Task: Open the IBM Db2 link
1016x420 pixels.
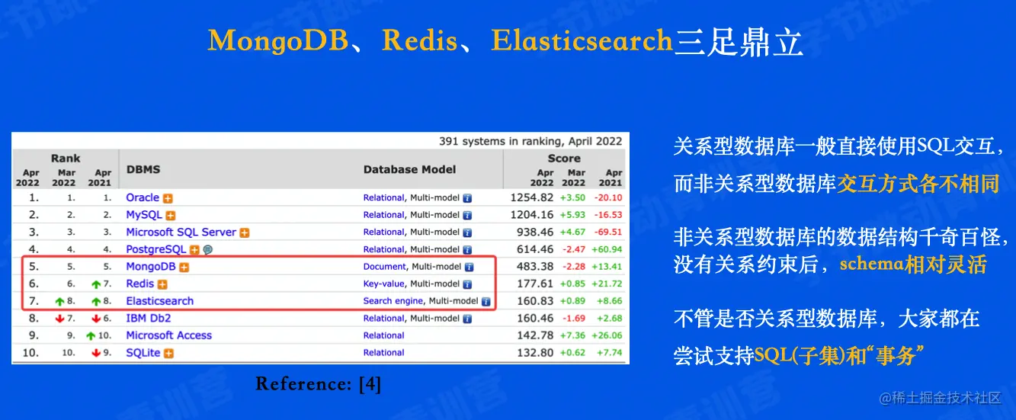Action: click(x=149, y=318)
